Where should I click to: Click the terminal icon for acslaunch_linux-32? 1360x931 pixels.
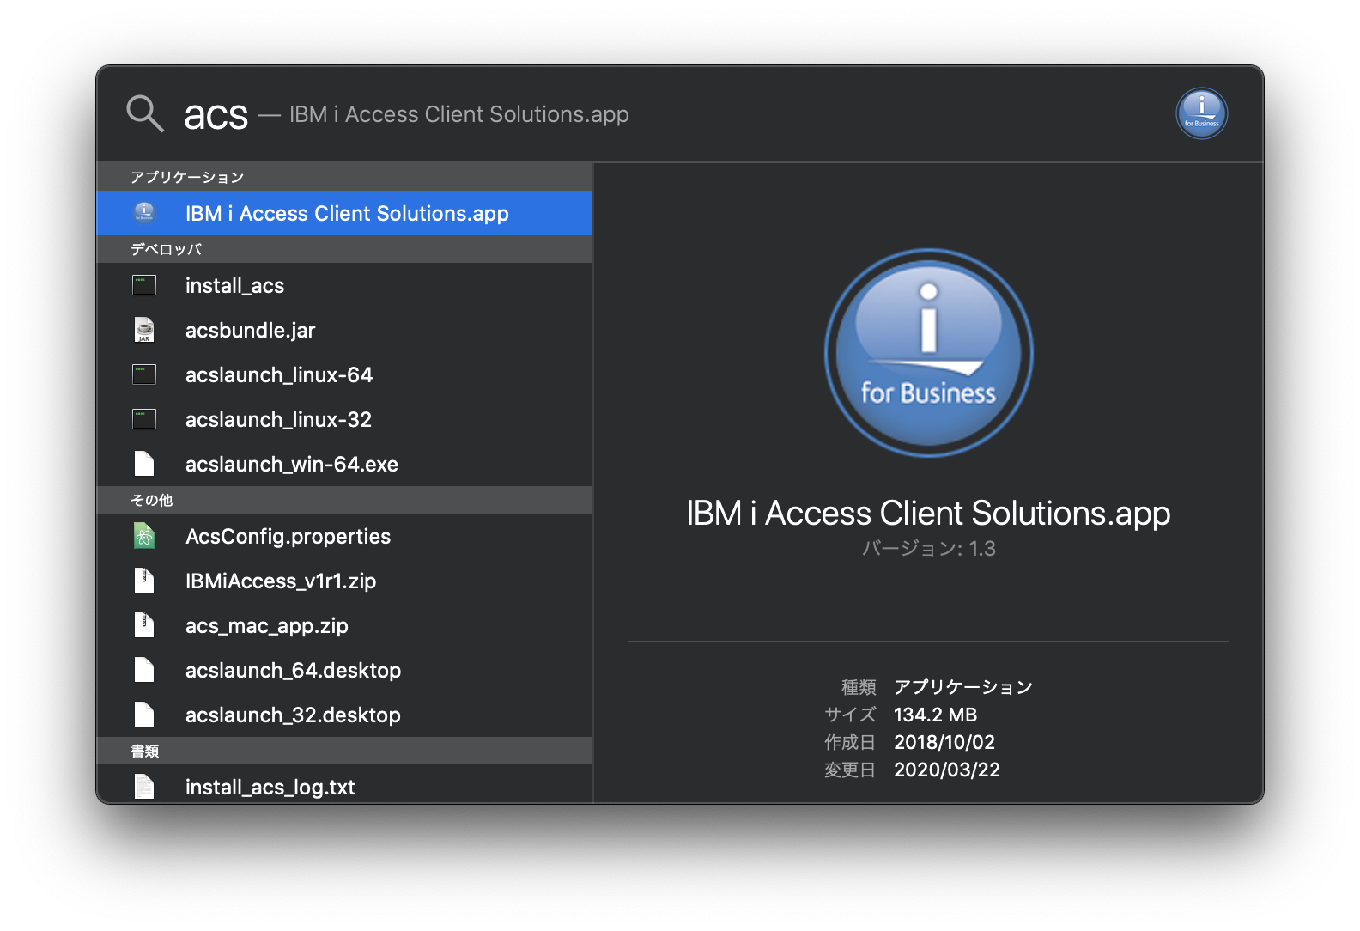[x=144, y=419]
